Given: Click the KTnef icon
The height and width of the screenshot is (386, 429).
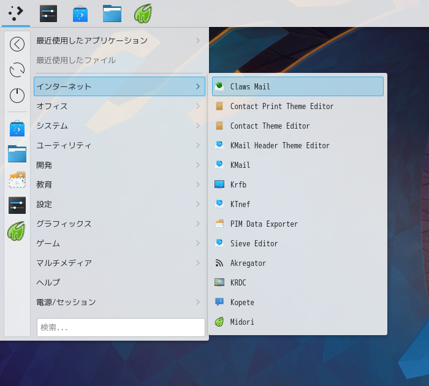Looking at the screenshot, I should click(x=219, y=204).
